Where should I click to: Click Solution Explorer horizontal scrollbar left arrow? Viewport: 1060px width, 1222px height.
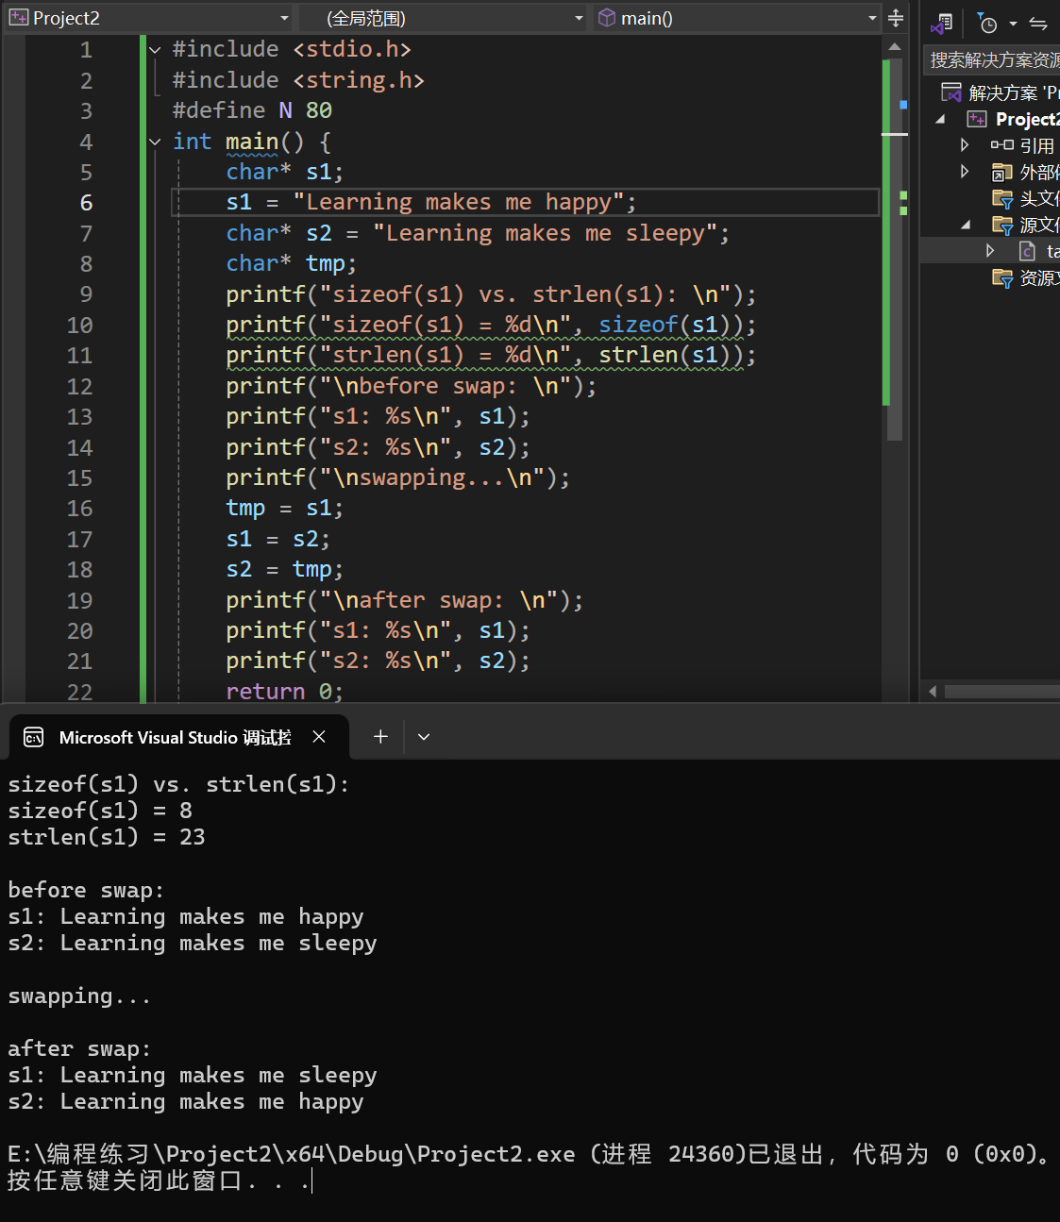[933, 692]
